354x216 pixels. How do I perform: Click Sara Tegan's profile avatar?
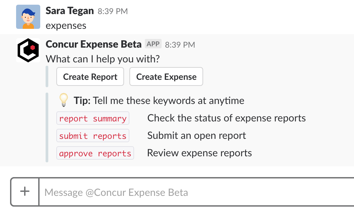click(x=28, y=17)
